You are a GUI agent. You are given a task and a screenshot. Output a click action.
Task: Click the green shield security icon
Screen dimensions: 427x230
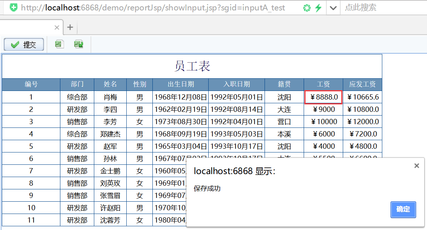pos(14,7)
